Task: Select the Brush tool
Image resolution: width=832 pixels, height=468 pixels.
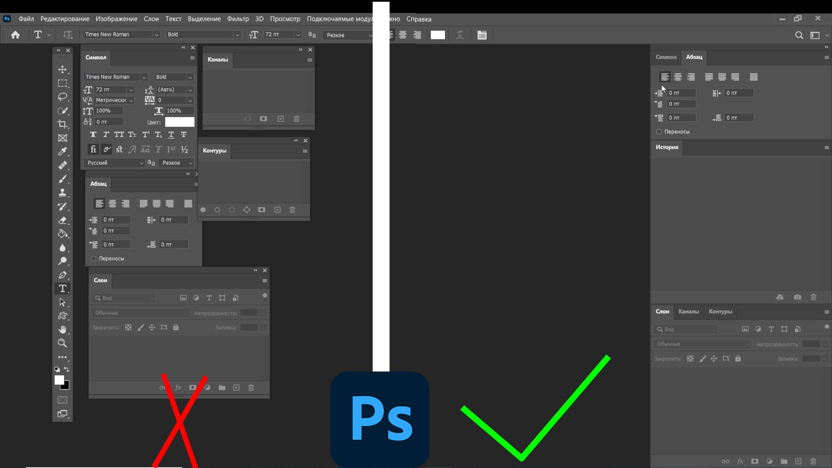Action: click(63, 178)
